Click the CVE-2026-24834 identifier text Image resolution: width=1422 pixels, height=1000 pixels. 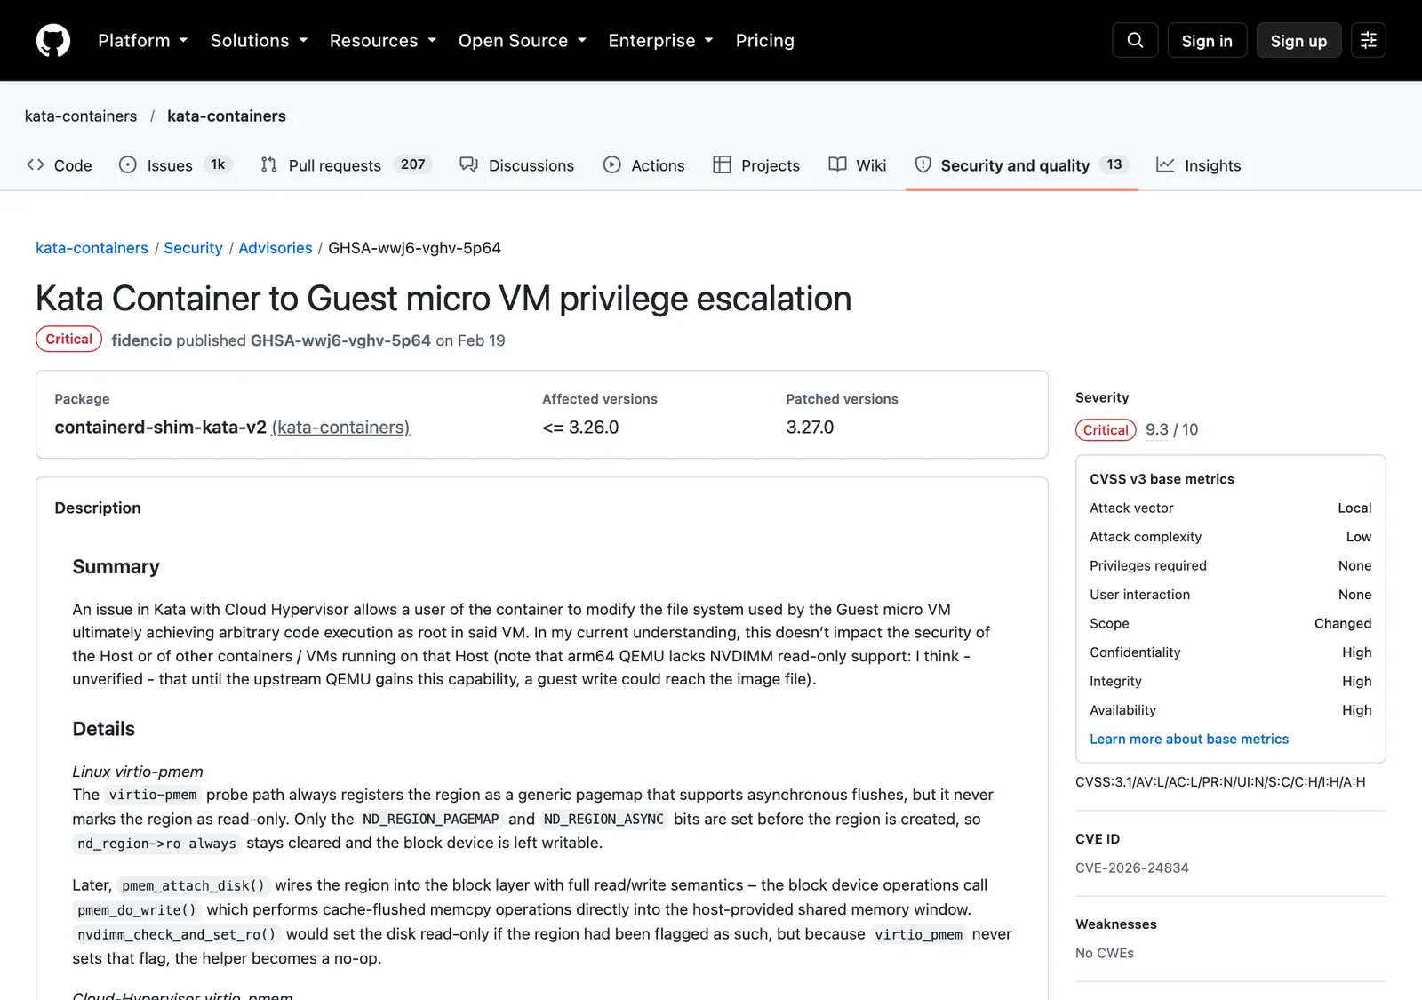[1132, 868]
